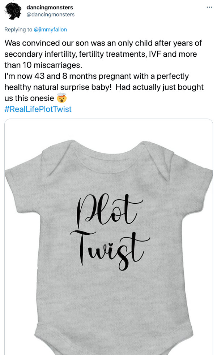Follow the #RealLifePlotTwist hashtag
This screenshot has height=355, width=217.
38,109
